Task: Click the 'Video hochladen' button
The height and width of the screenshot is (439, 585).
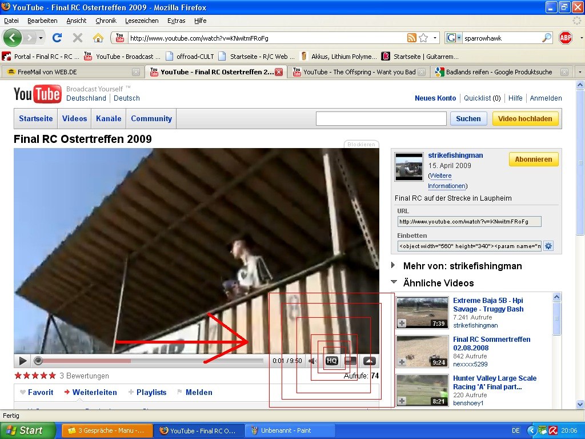Action: tap(525, 119)
